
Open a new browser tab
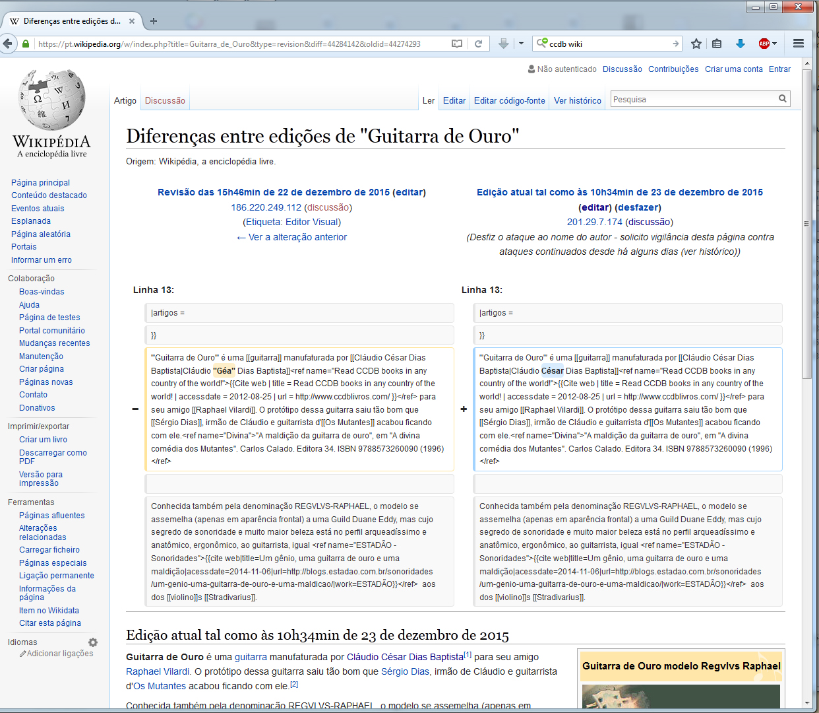pos(154,21)
